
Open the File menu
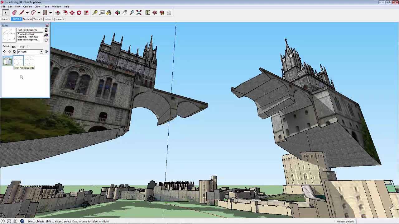3,7
